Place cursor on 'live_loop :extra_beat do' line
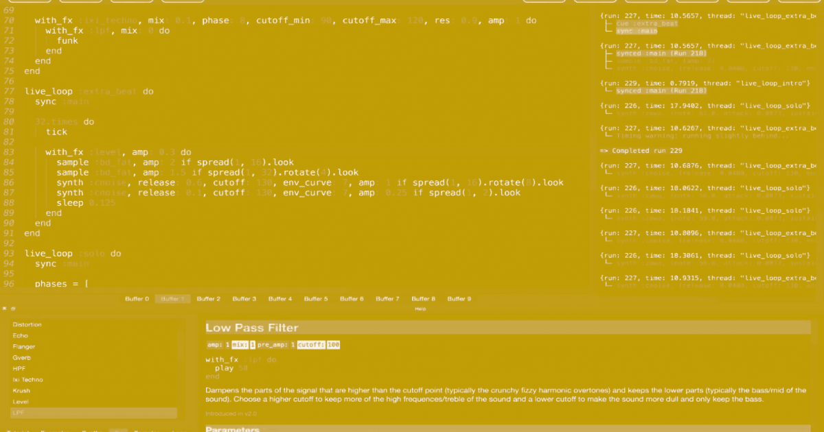The height and width of the screenshot is (432, 824). click(x=89, y=91)
